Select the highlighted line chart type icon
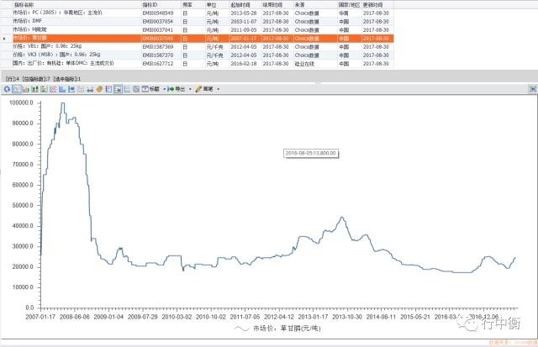Viewport: 538px width, 347px height. 17,89
